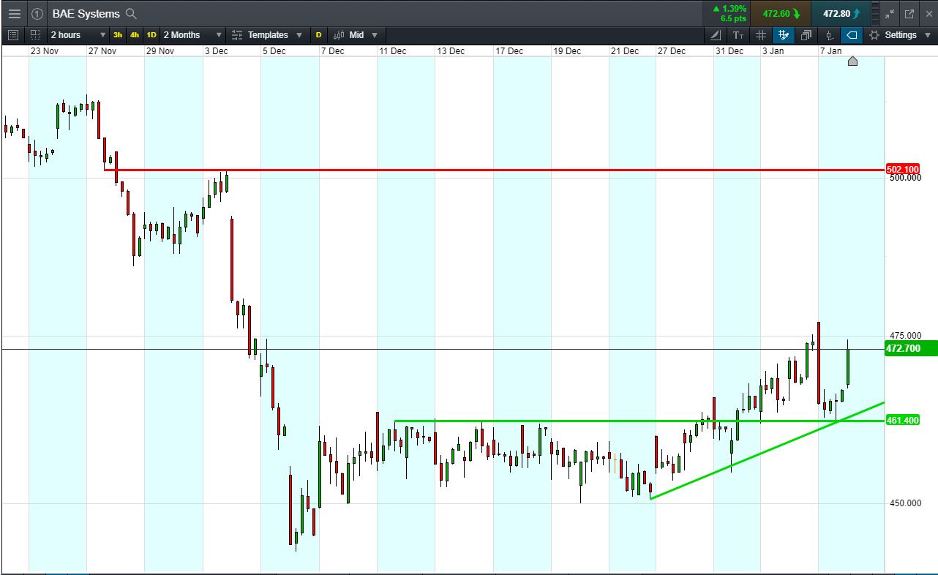938x575 pixels.
Task: Close the BAE Systems chart panel
Action: pyautogui.click(x=928, y=14)
